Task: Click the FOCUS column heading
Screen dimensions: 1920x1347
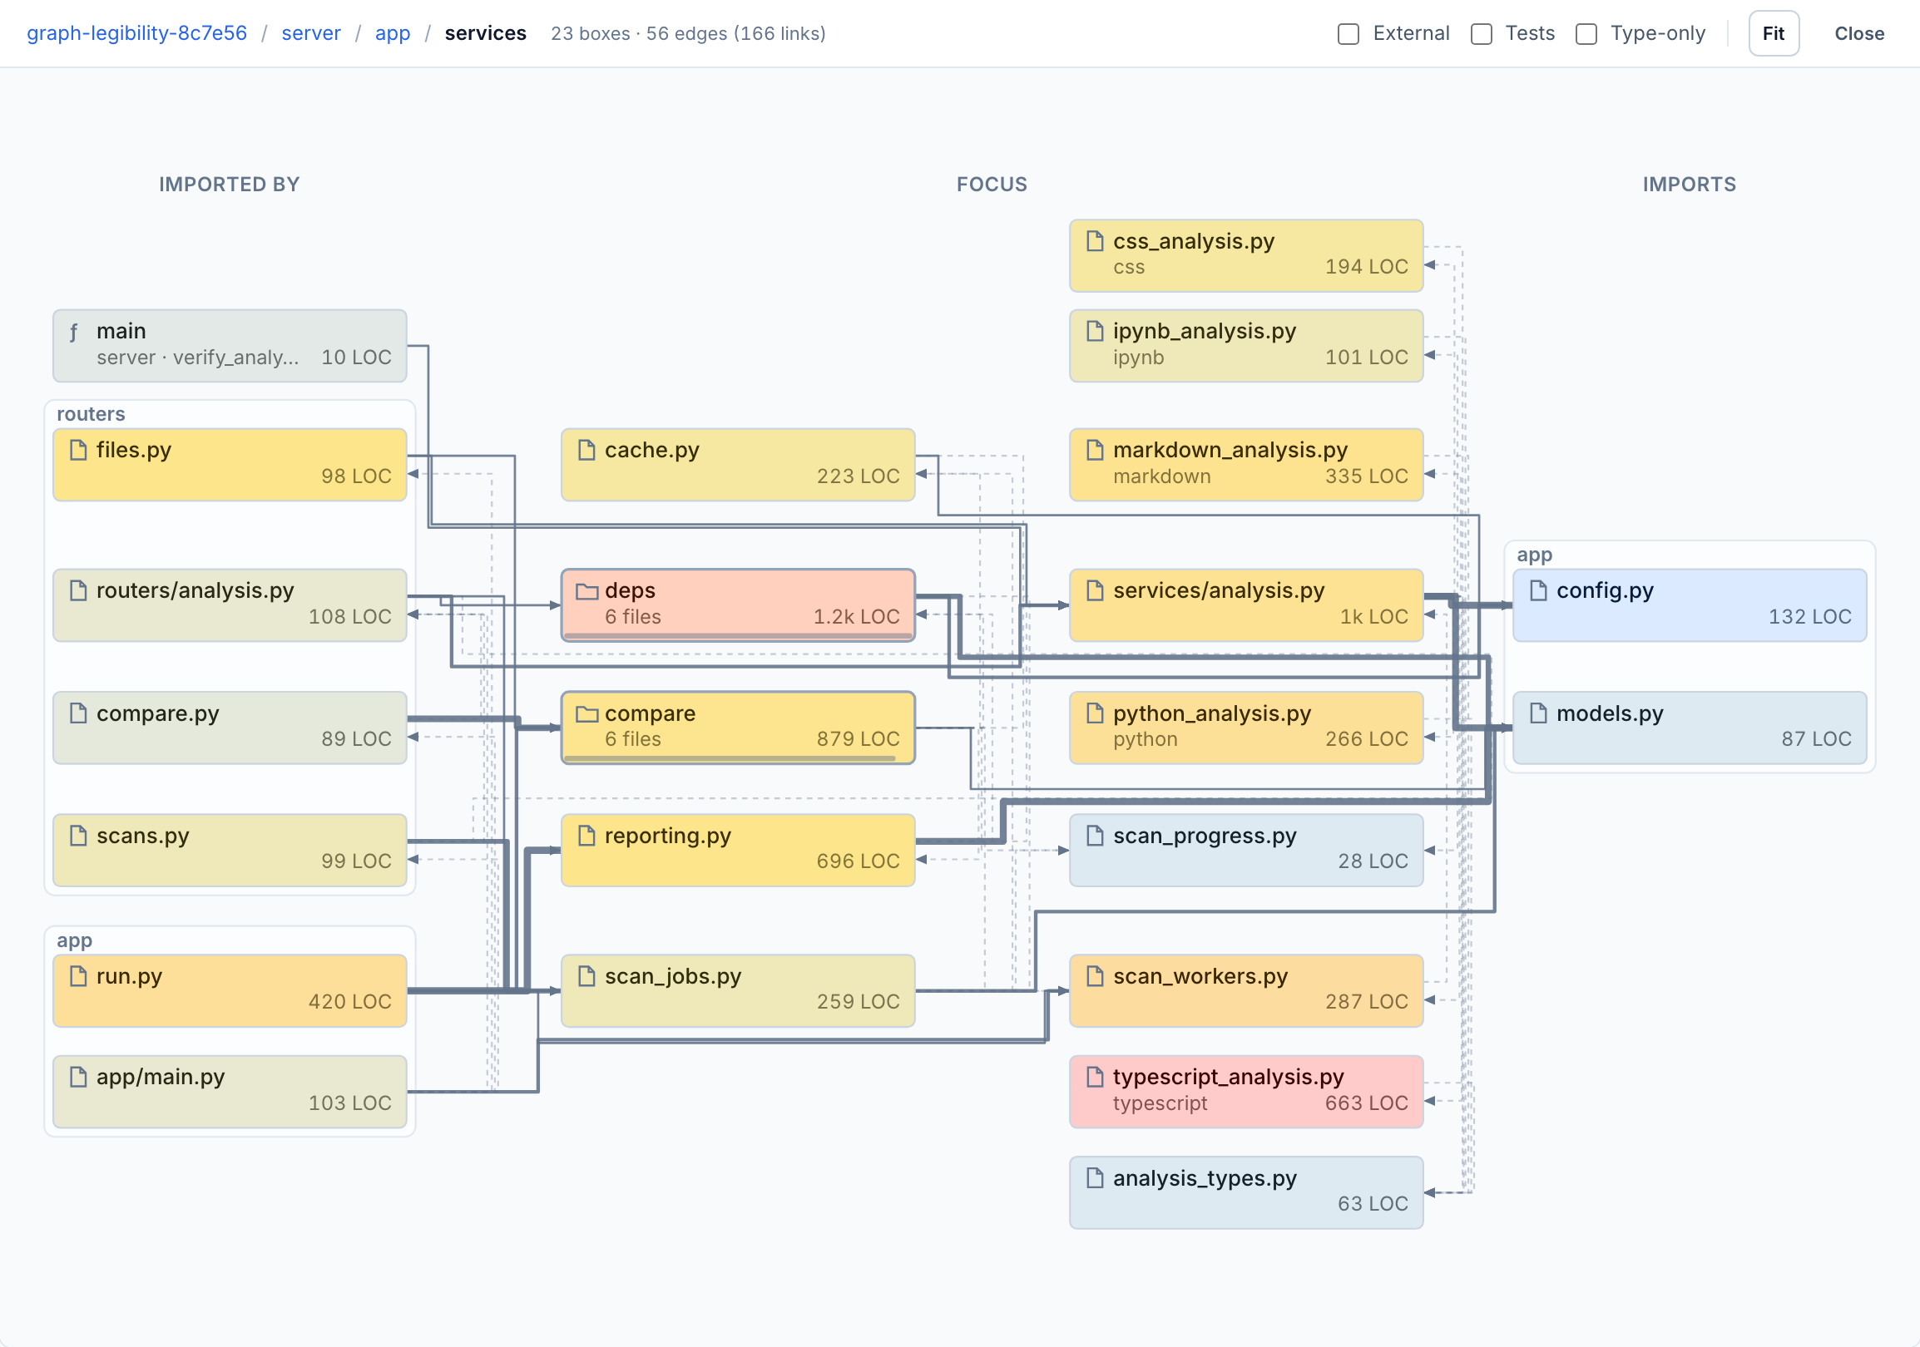Action: tap(992, 185)
